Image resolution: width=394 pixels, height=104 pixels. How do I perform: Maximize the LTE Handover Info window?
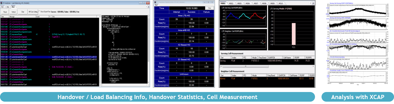144,3
